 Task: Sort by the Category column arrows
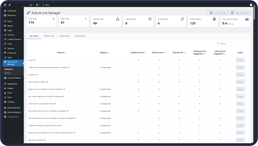109,53
